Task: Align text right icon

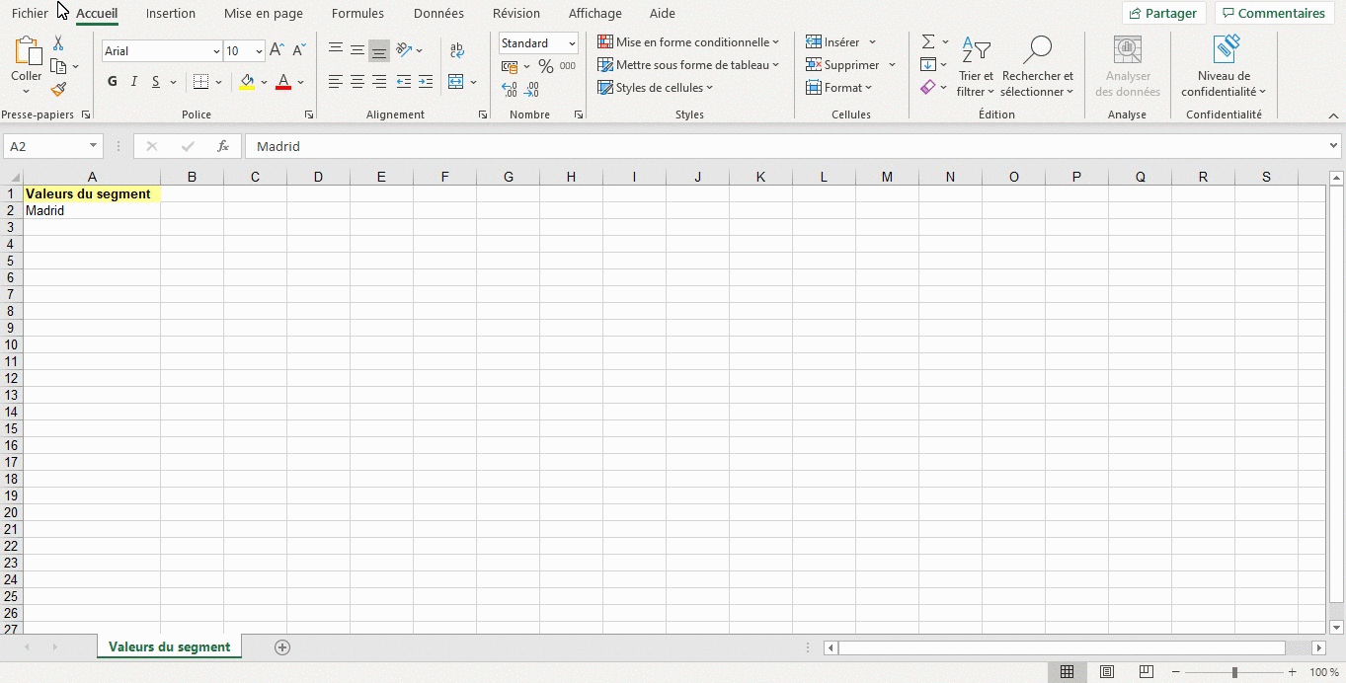Action: [x=379, y=82]
